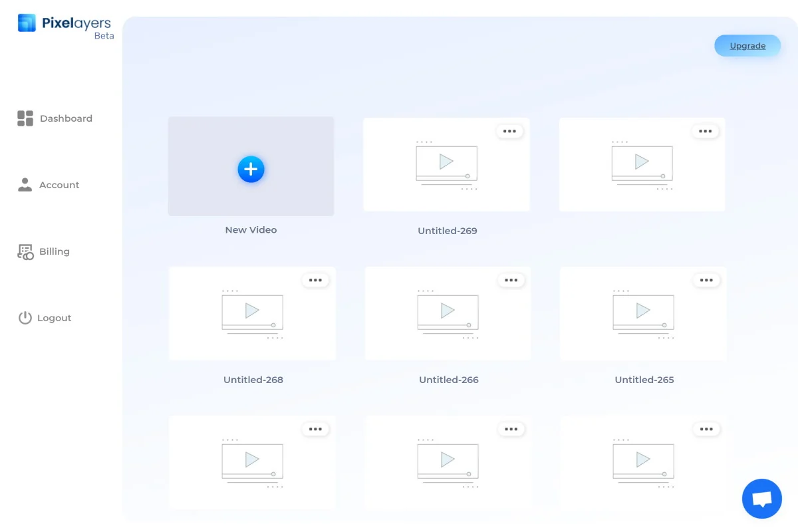The height and width of the screenshot is (532, 798).
Task: Open the options menu for Untitled-269
Action: [x=510, y=131]
